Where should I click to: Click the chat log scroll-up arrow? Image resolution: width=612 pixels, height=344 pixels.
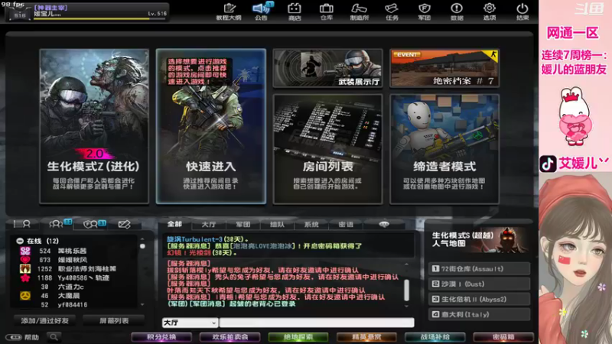click(406, 264)
